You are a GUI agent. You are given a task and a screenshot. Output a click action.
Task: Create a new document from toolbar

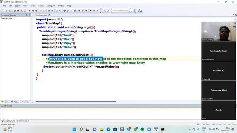point(3,11)
